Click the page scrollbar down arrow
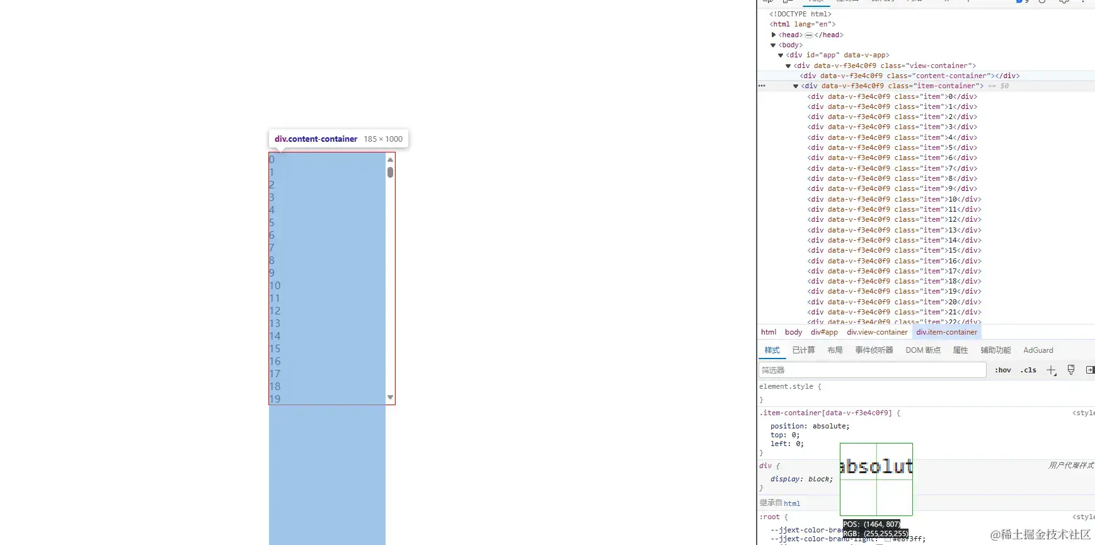 pyautogui.click(x=390, y=397)
